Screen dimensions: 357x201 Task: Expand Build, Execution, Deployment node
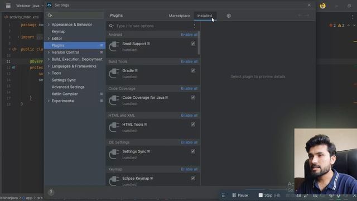point(49,59)
